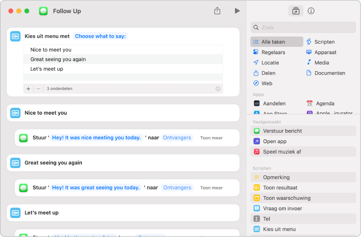Select the Verstuur bericht pinned action
Screen dimensions: 361x237
[282, 131]
